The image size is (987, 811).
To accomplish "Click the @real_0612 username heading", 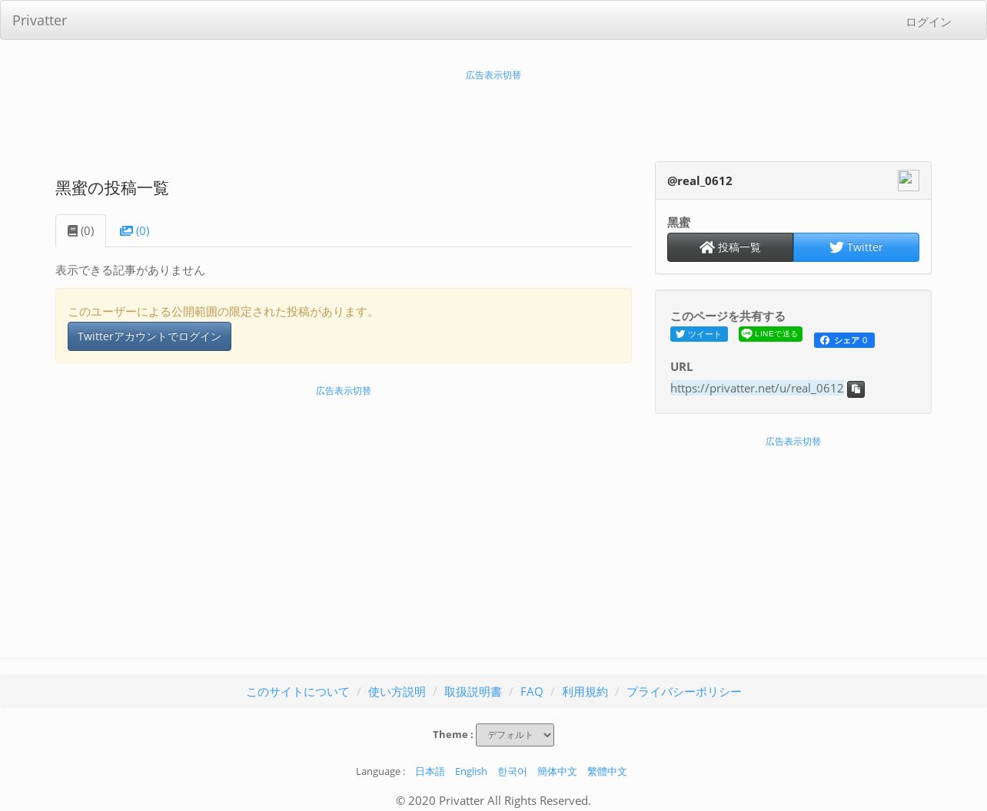I will click(700, 180).
